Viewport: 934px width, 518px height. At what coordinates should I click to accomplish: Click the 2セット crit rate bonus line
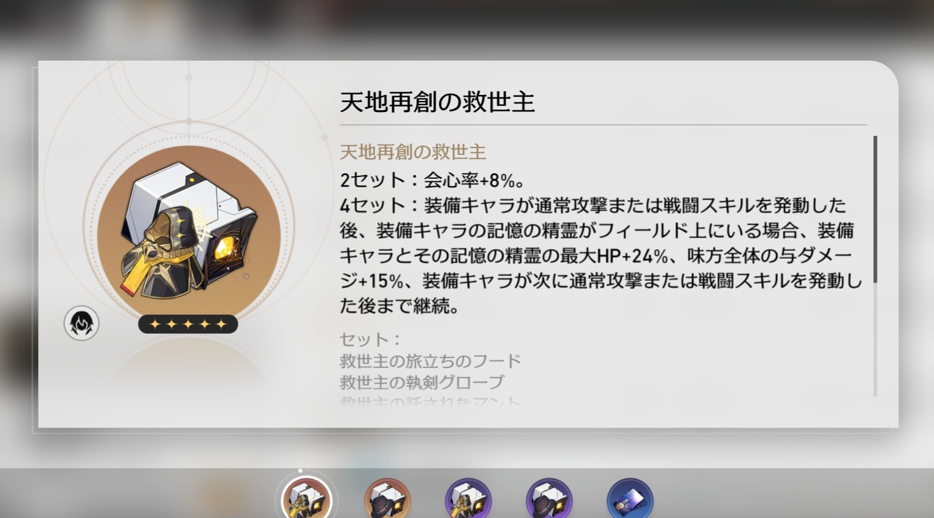(x=432, y=180)
